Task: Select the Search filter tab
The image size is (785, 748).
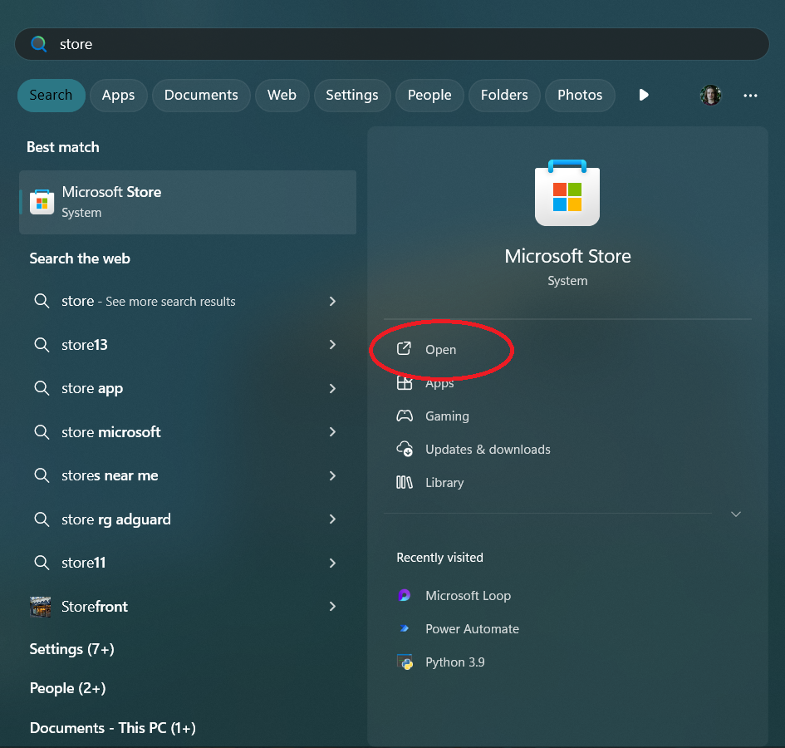Action: [x=51, y=96]
